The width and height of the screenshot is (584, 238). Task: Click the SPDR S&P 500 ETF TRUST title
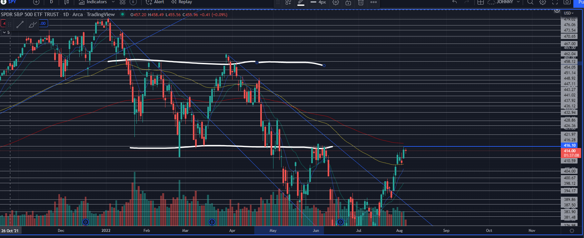click(30, 15)
